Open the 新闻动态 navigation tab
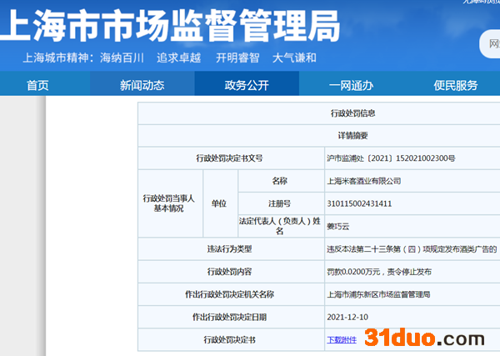 [142, 85]
